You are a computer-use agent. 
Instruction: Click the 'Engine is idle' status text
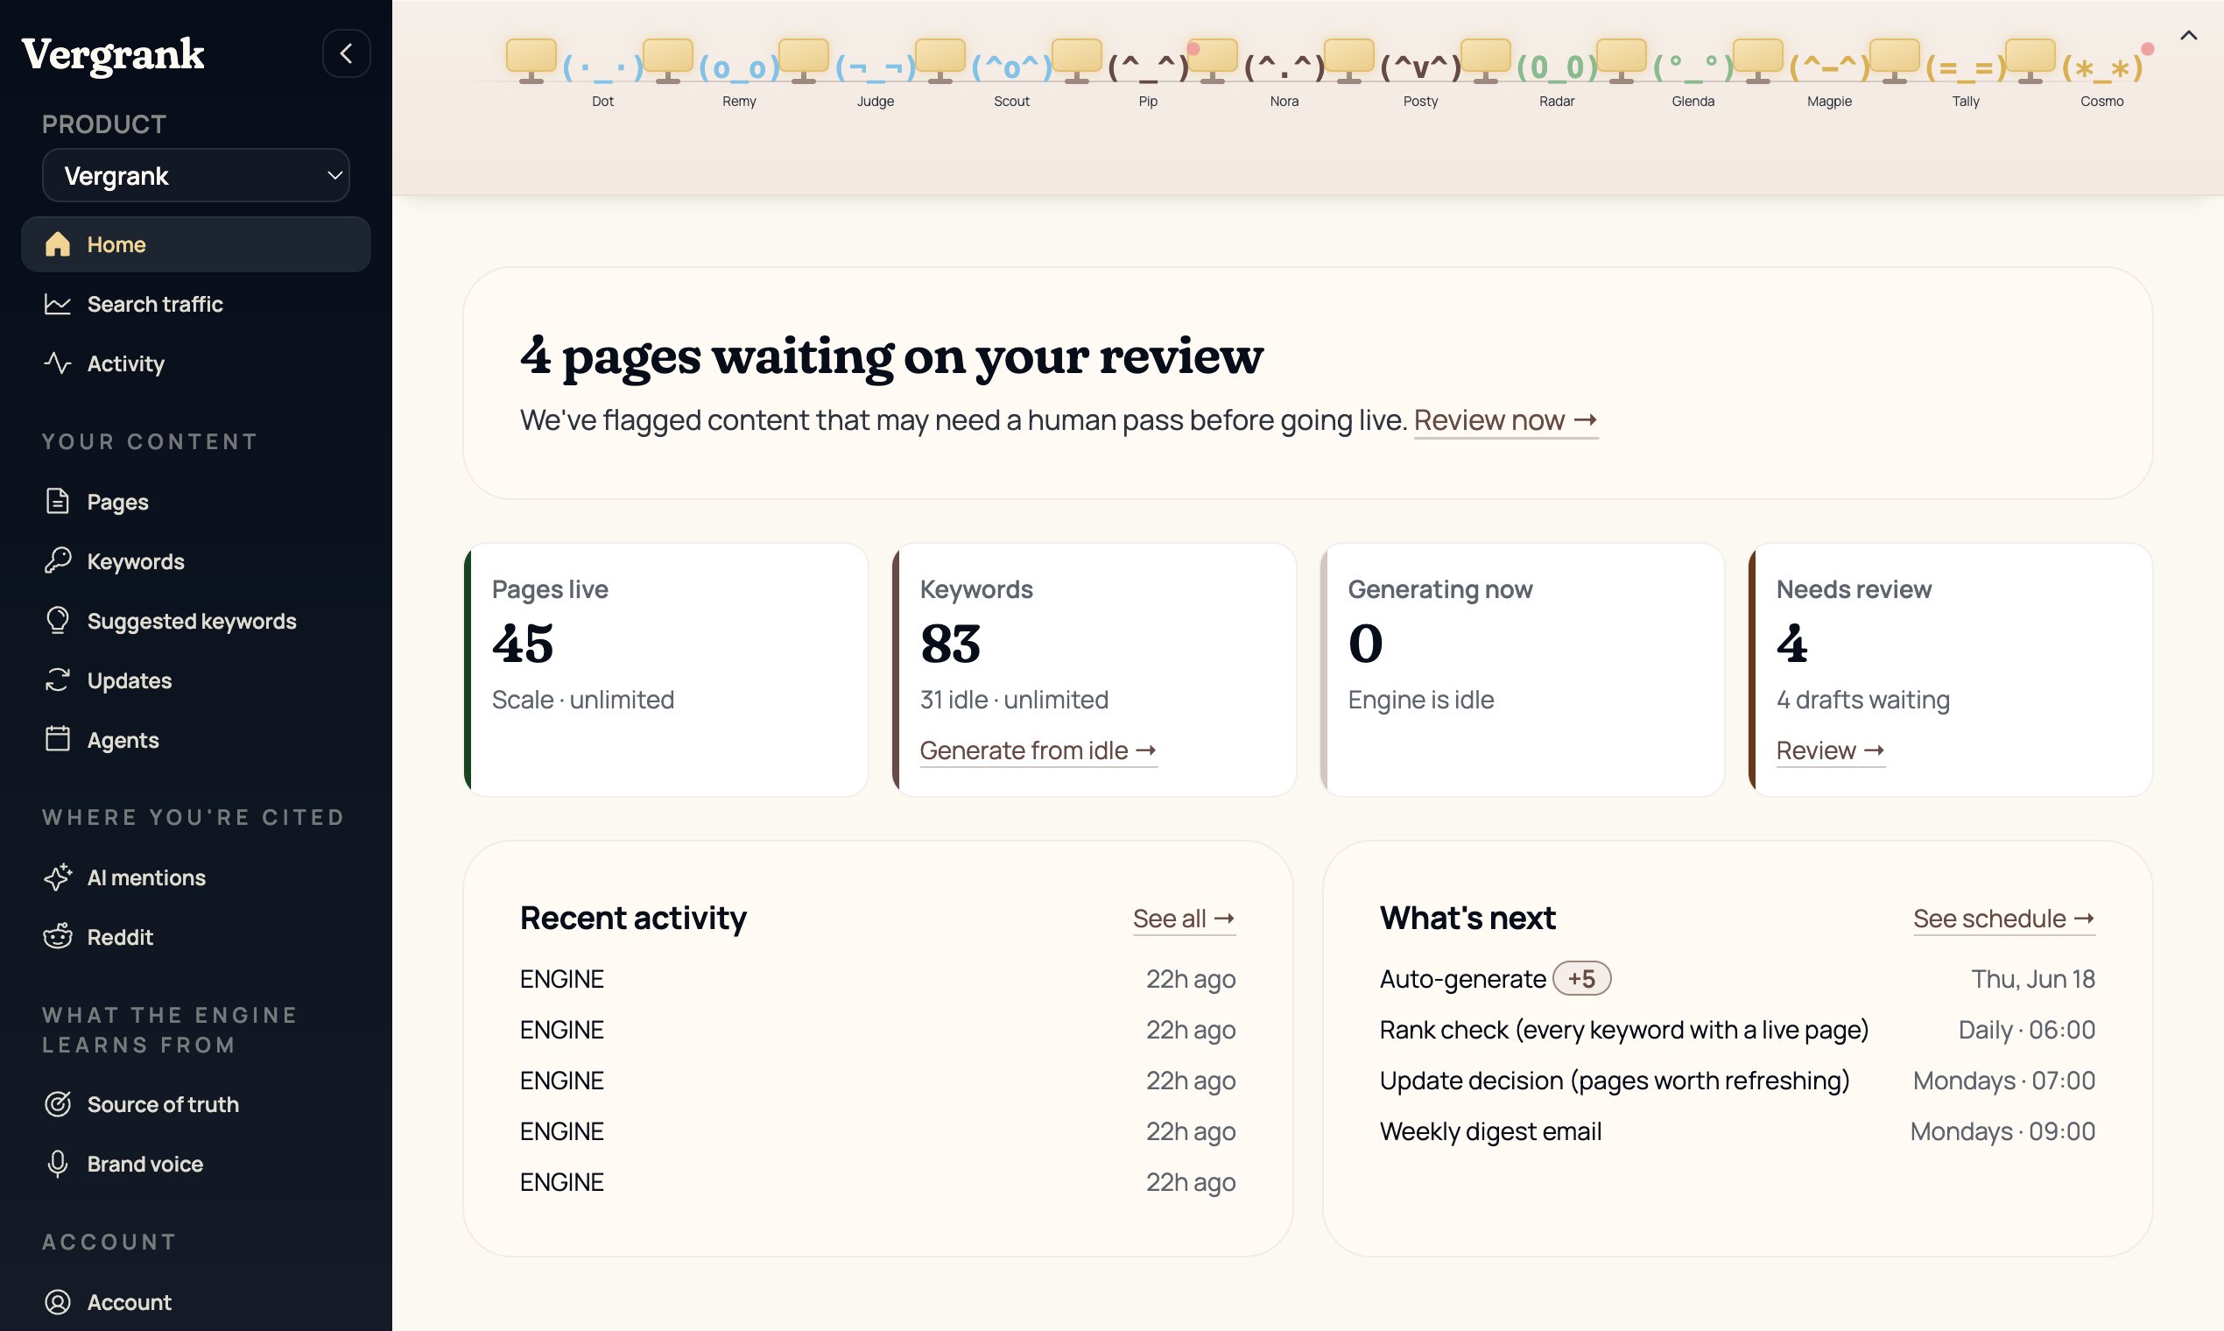[x=1420, y=700]
